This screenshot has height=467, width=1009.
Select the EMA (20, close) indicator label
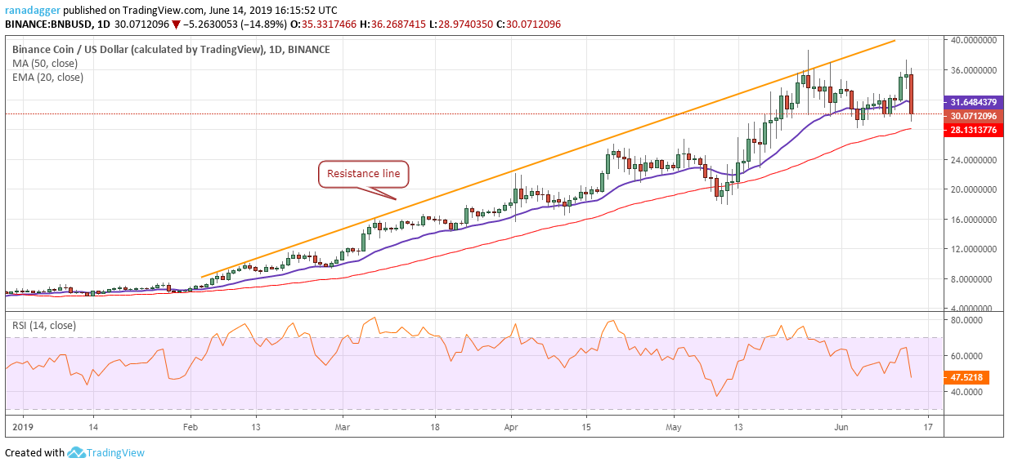coord(47,78)
